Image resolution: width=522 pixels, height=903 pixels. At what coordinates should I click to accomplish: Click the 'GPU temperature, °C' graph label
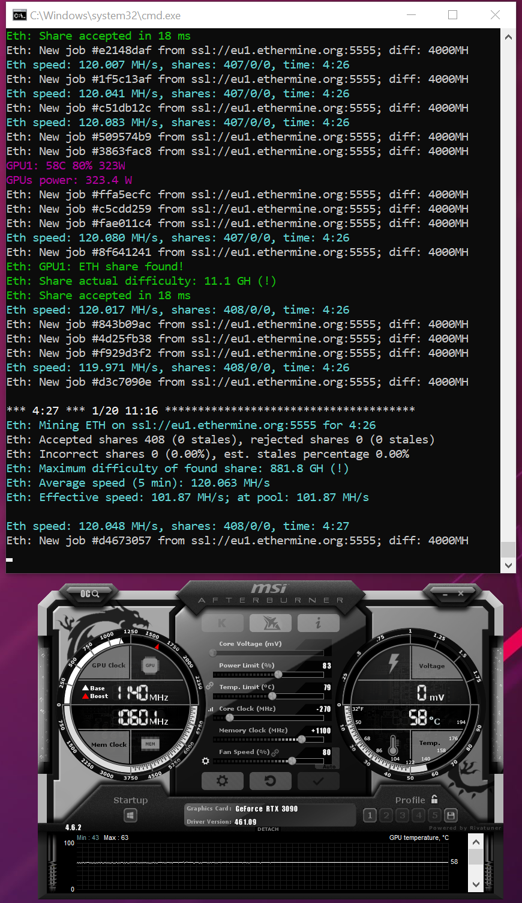coord(419,838)
